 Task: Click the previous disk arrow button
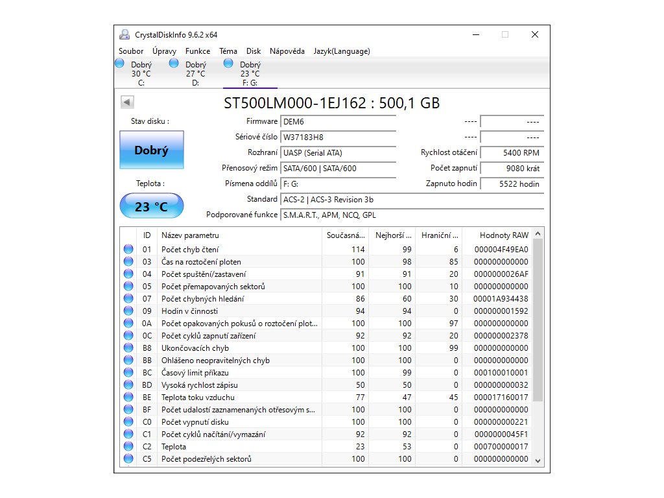[127, 102]
